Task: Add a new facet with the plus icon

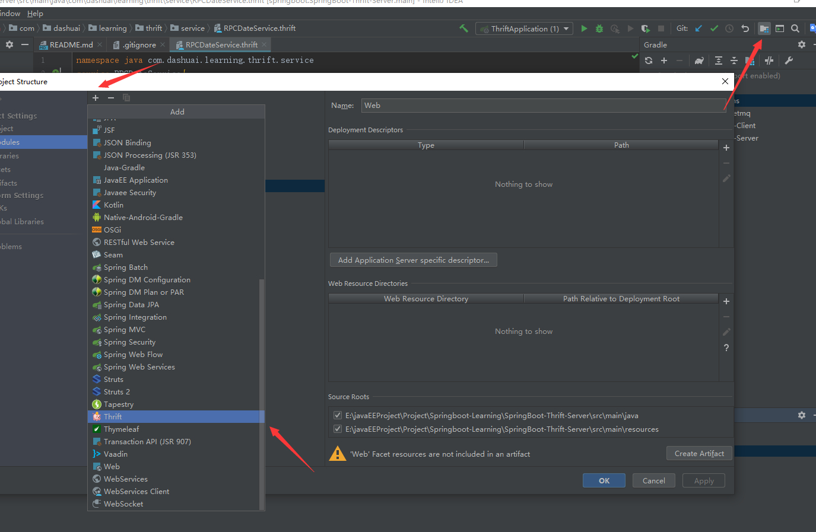Action: point(96,97)
